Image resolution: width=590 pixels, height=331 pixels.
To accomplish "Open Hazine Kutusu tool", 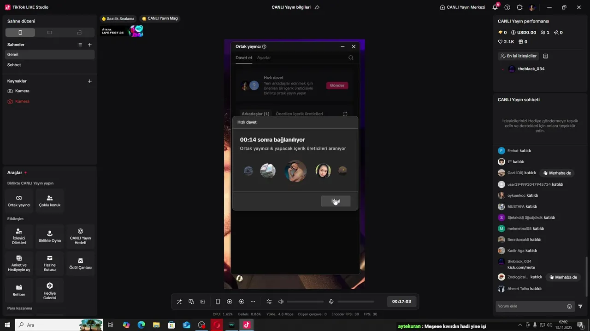I will coord(50,263).
